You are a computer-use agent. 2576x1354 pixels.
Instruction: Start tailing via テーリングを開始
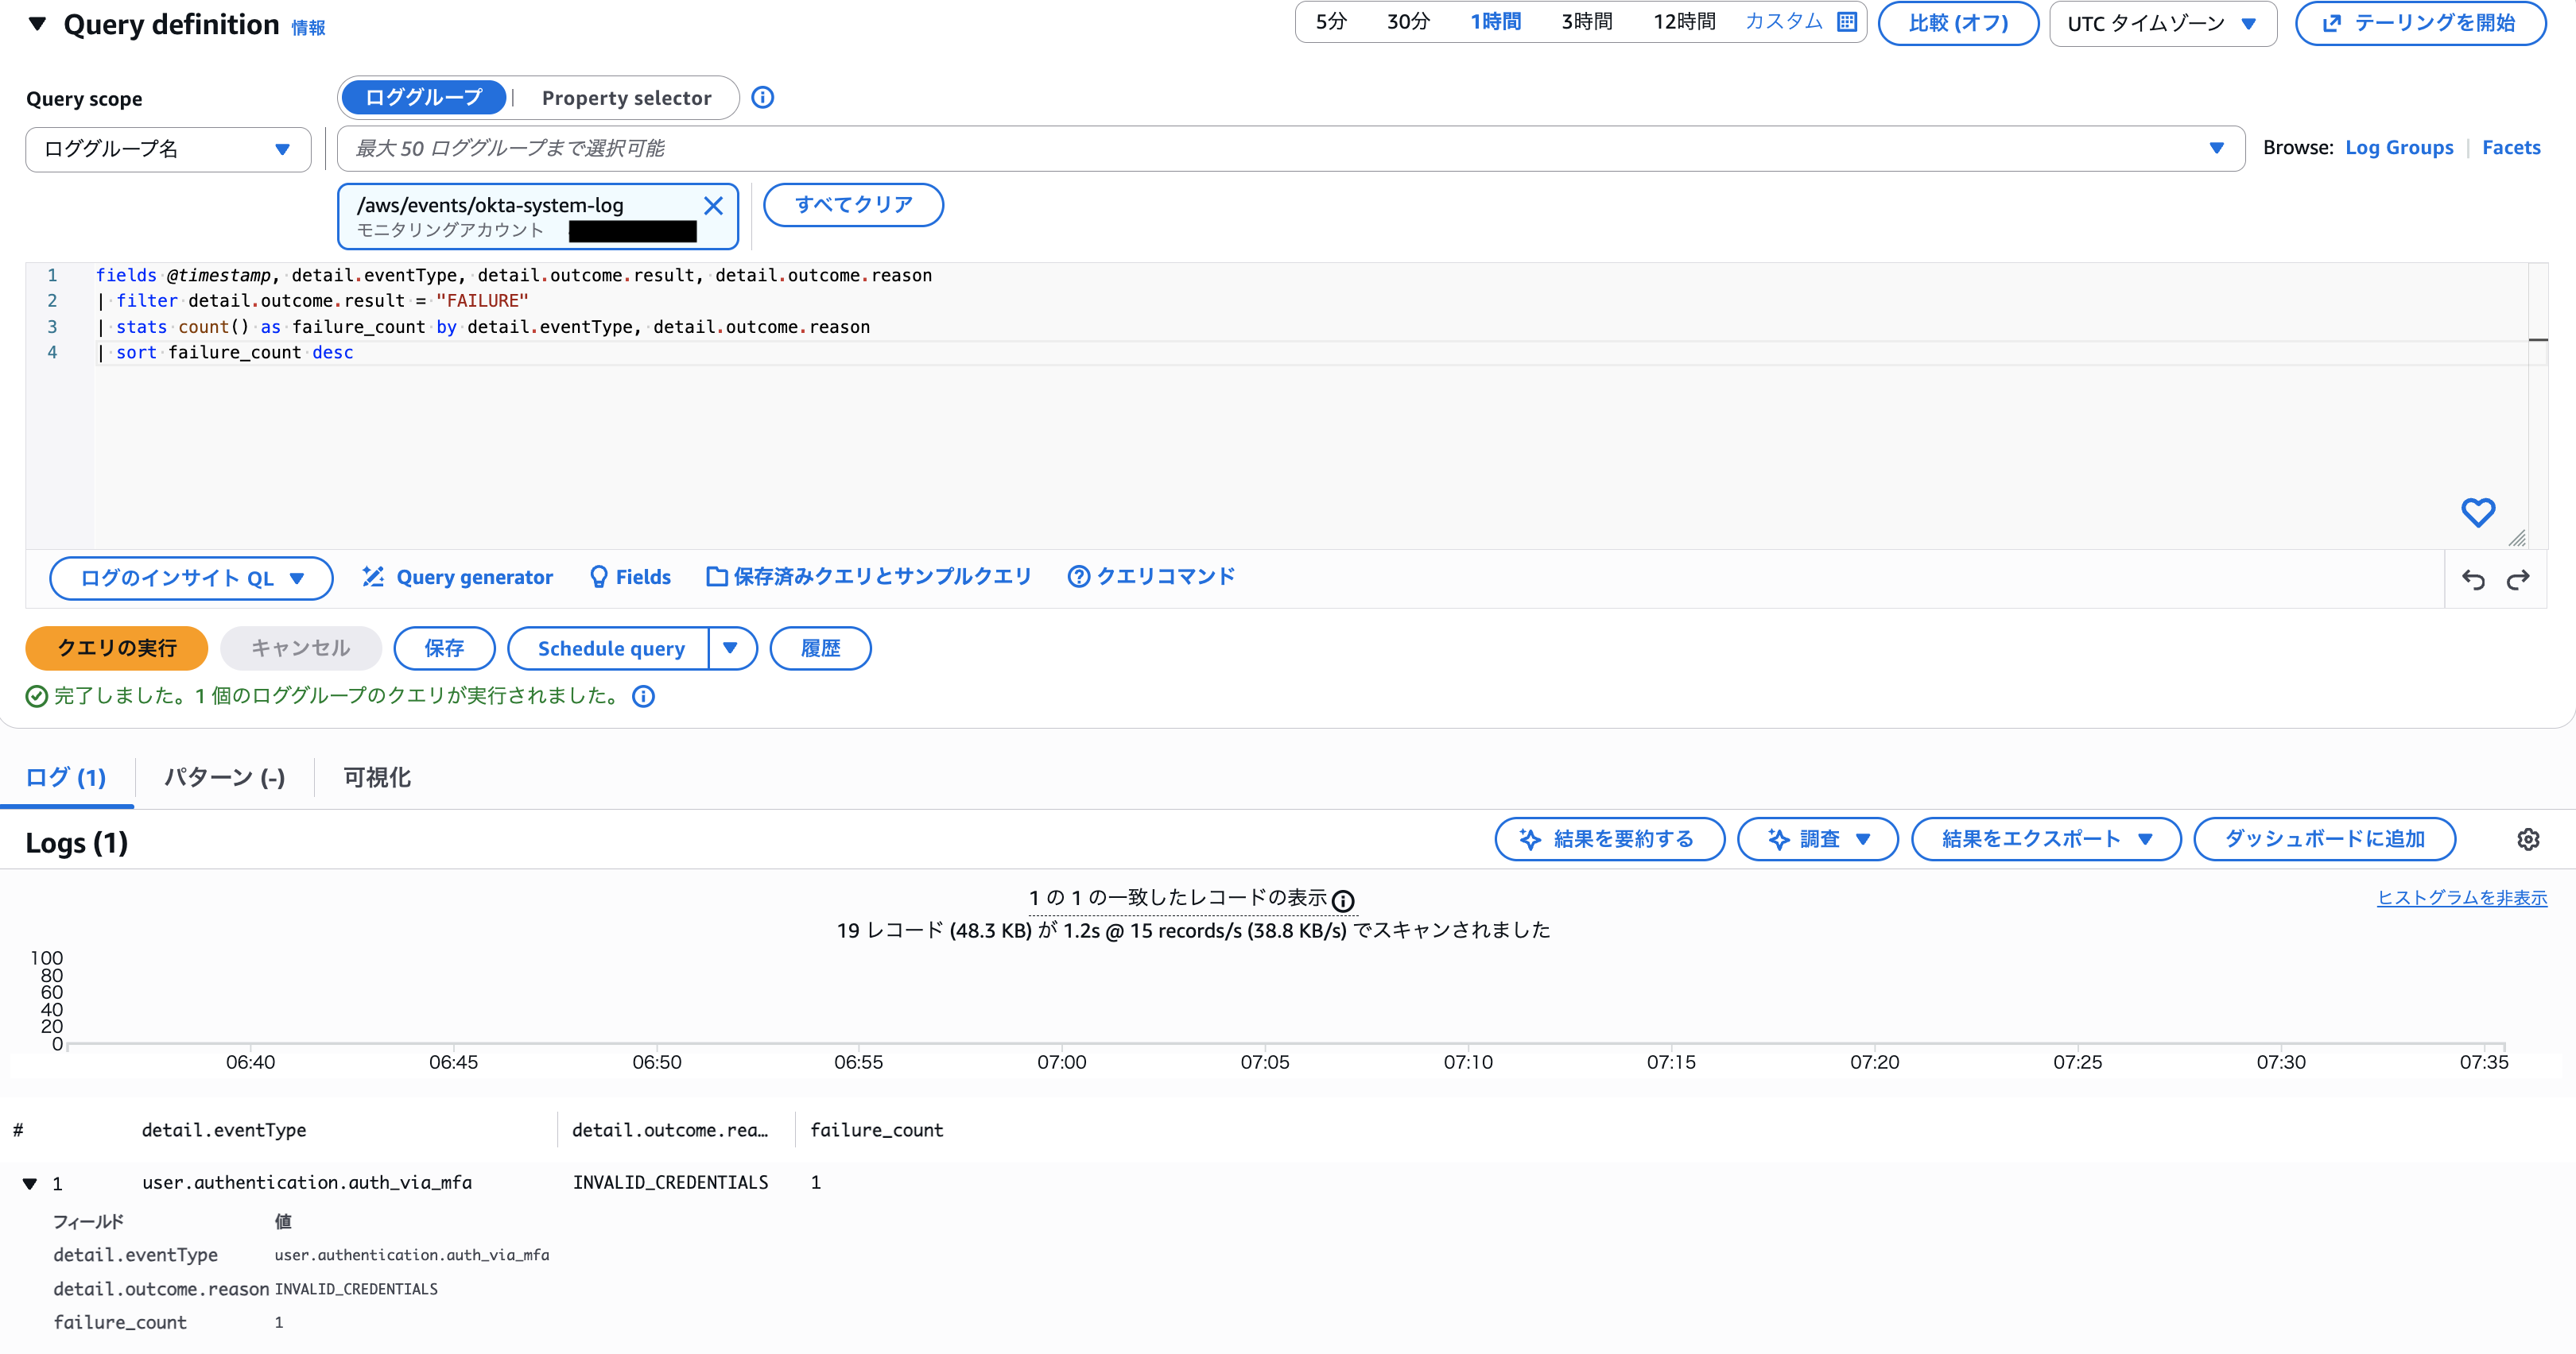click(x=2420, y=23)
